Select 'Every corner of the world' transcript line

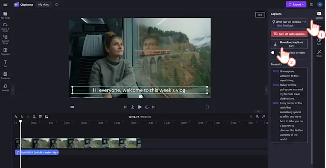tap(291, 121)
